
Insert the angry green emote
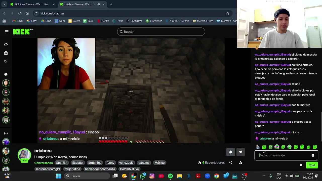pyautogui.click(x=270, y=147)
